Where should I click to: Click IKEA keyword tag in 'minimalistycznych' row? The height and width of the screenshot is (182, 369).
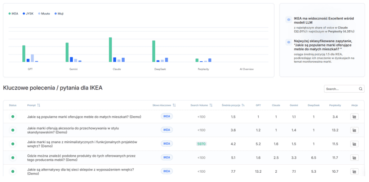tap(166, 144)
